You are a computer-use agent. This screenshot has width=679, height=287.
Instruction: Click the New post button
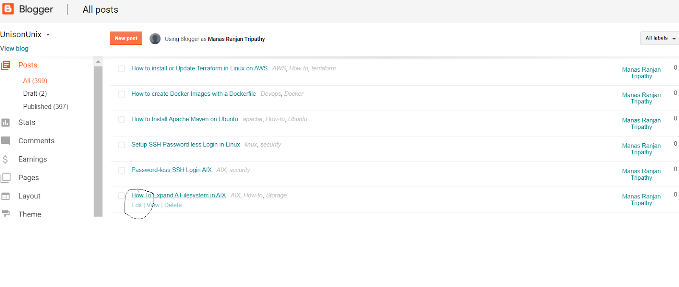click(126, 38)
